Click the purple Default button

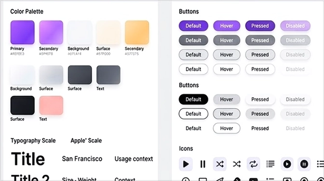pyautogui.click(x=193, y=26)
